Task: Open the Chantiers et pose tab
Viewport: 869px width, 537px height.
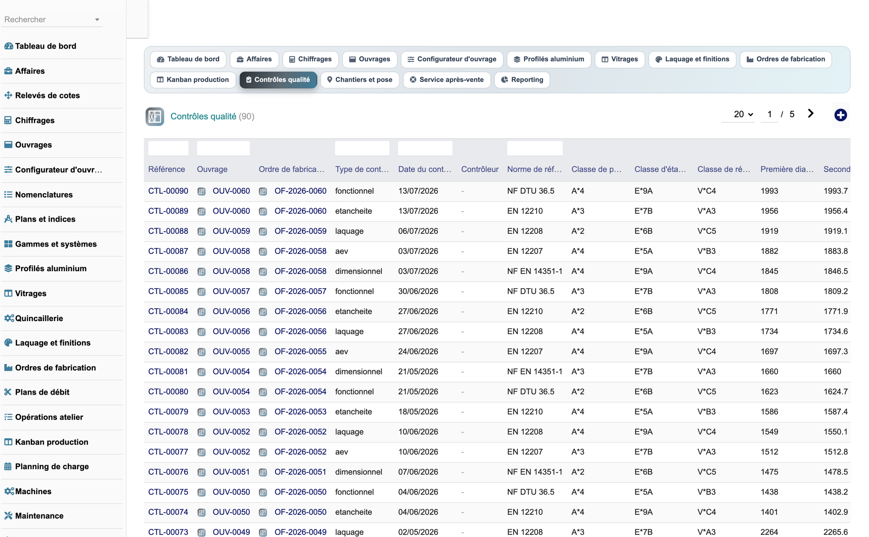Action: pyautogui.click(x=360, y=80)
